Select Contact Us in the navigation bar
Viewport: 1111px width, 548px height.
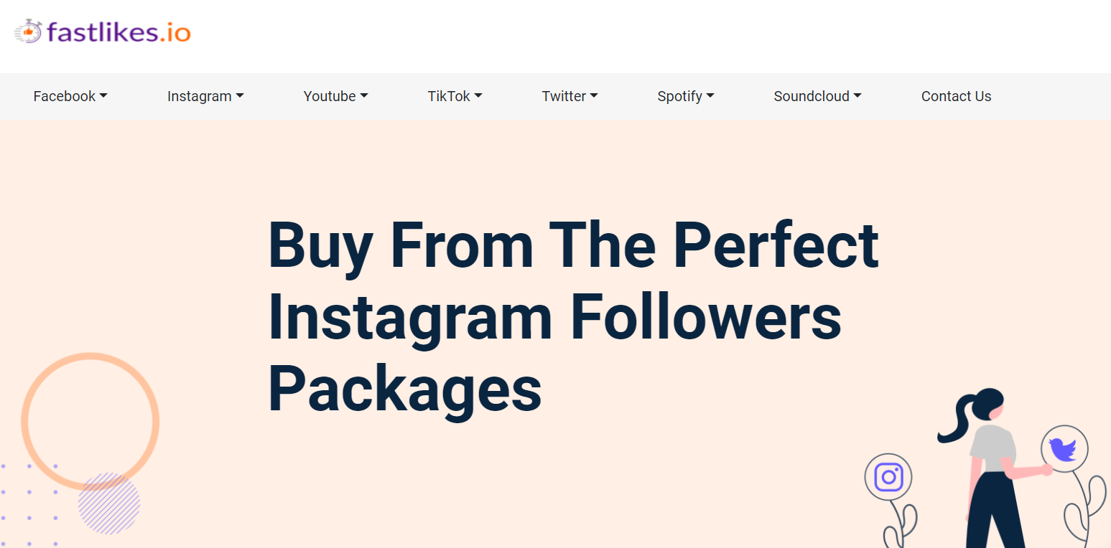pos(956,96)
